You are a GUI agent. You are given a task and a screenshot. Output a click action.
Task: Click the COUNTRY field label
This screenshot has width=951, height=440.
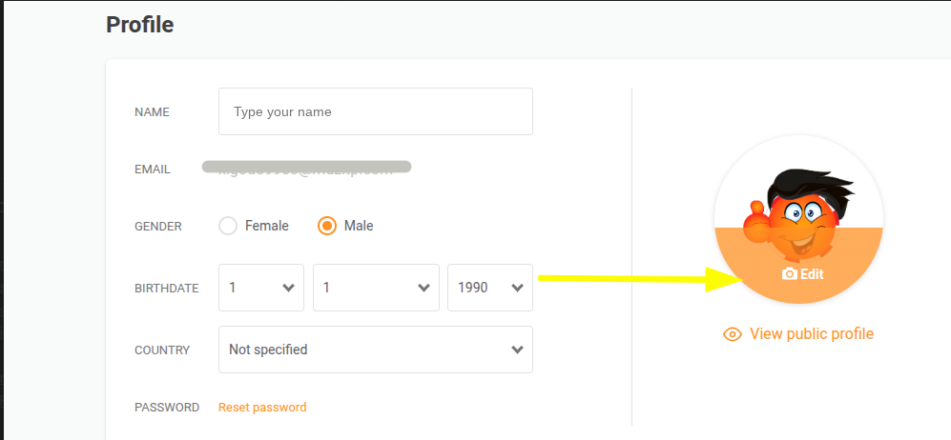[x=162, y=350]
